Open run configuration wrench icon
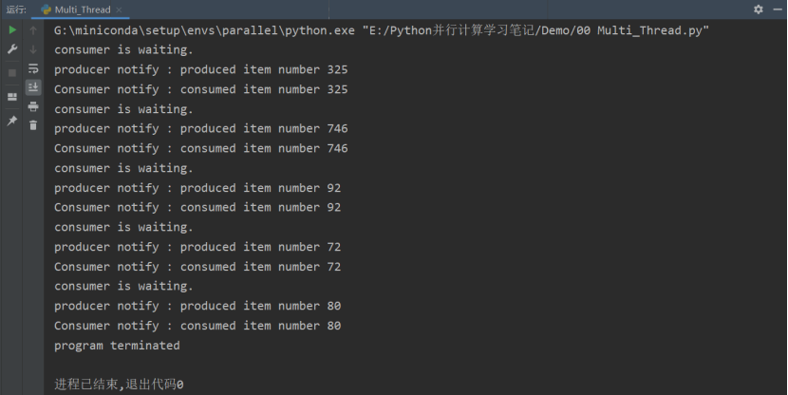 pyautogui.click(x=12, y=49)
